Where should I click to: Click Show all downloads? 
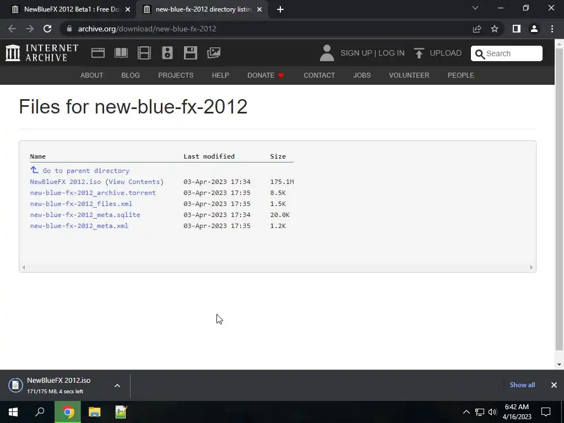coord(522,385)
